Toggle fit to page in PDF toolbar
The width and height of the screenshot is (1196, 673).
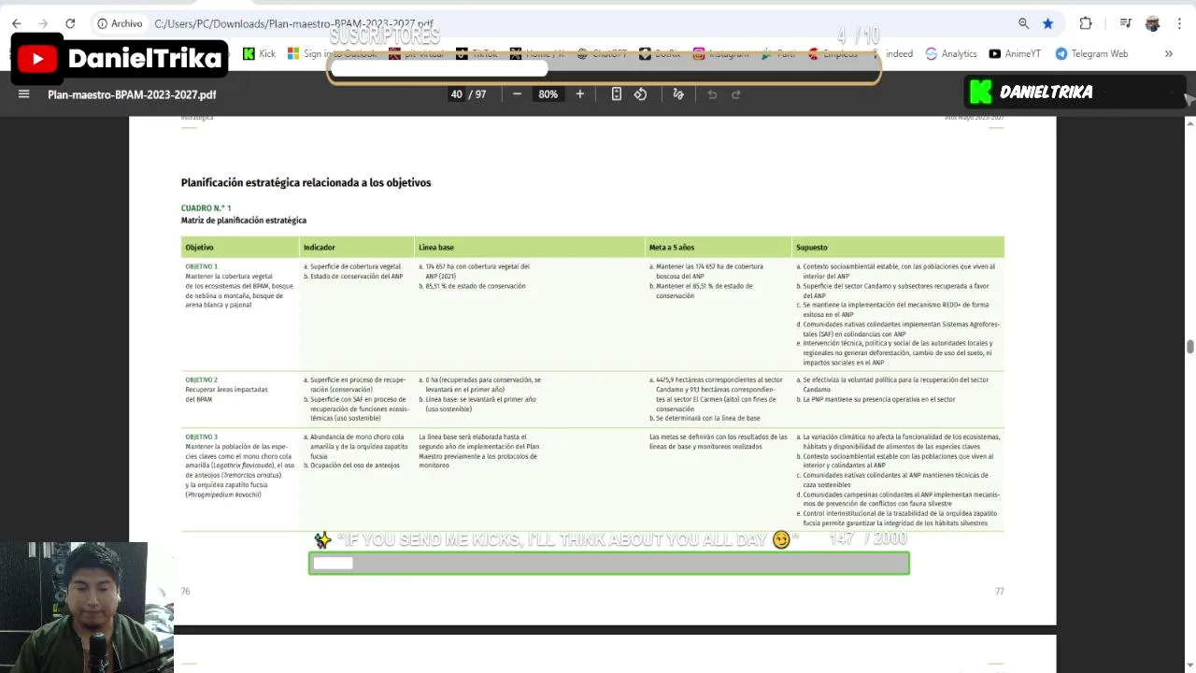[x=617, y=93]
